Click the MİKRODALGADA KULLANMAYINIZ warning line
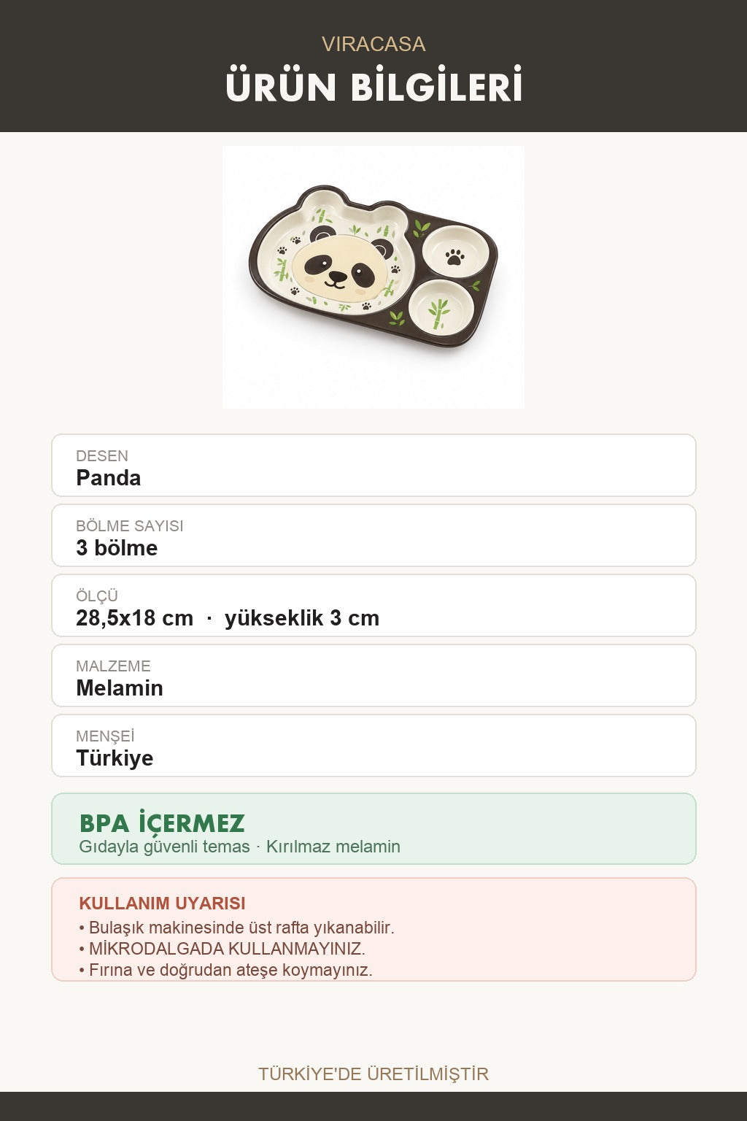 coord(222,949)
